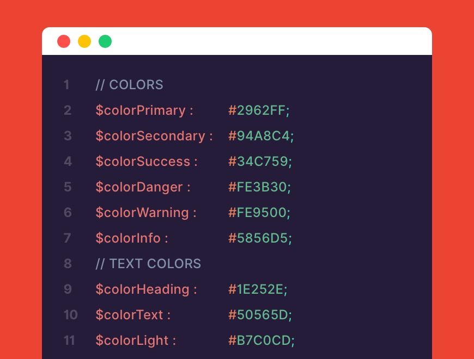This screenshot has width=474, height=359.
Task: Click line number 10 in gutter
Action: [70, 315]
